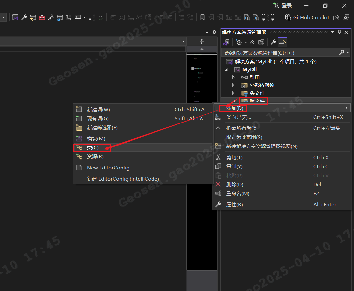Toggle pending changes filter clock icon
Screen dimensions: 354x291
coord(239,42)
